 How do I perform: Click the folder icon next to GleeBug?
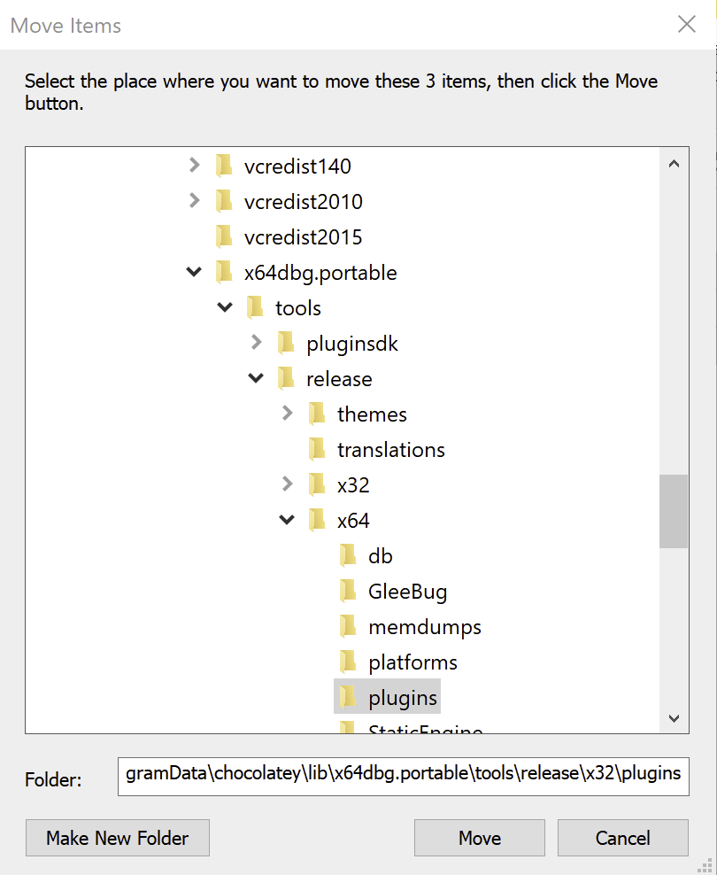pyautogui.click(x=348, y=591)
